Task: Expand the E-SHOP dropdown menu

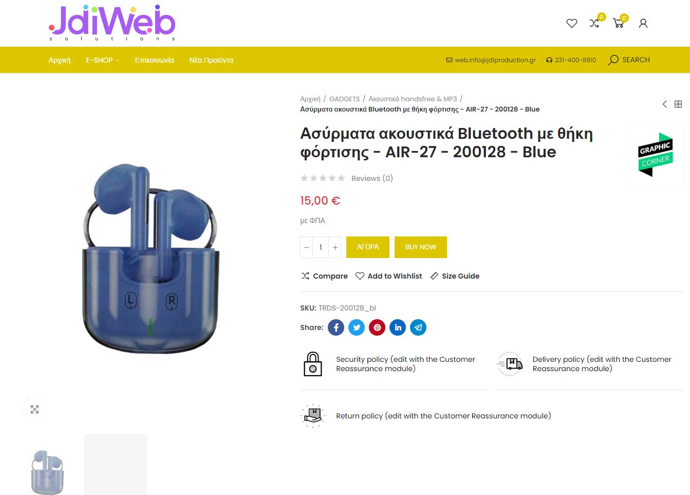Action: pos(102,60)
